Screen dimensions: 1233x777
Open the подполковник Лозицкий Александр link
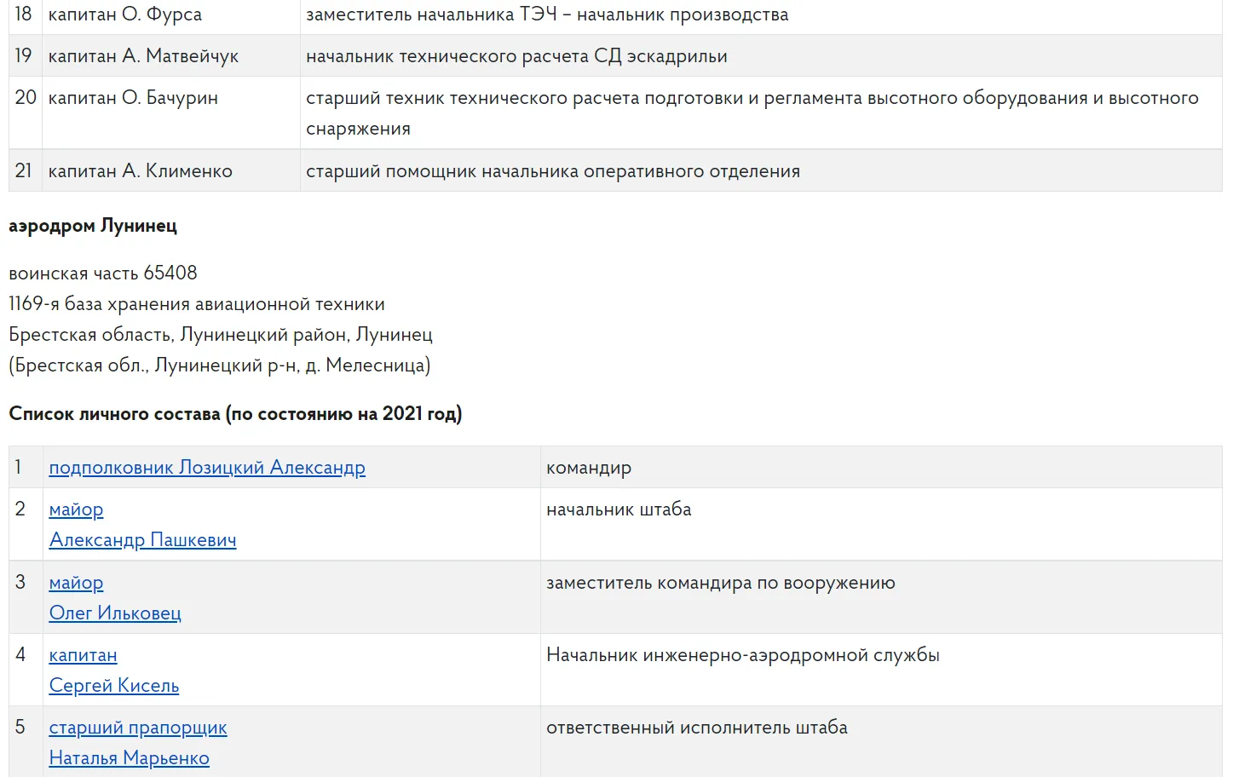coord(207,468)
